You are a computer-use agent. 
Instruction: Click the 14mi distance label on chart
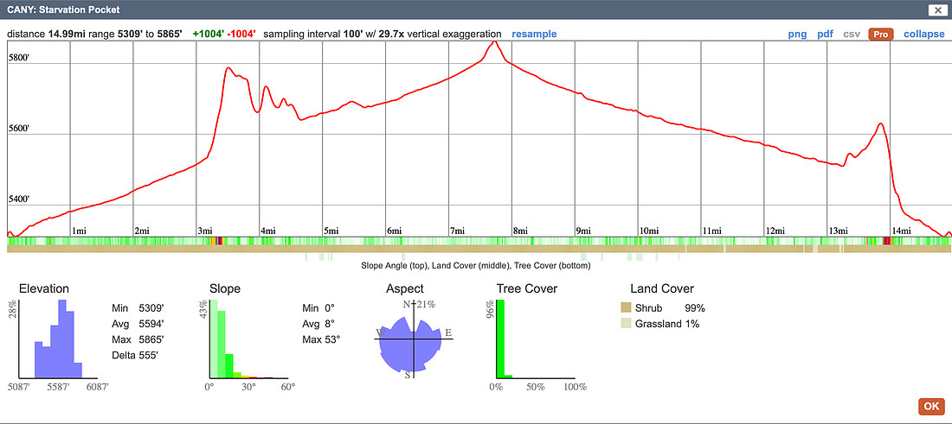[x=901, y=231]
